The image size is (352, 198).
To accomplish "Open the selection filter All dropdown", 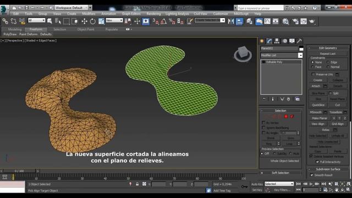I will [37, 20].
